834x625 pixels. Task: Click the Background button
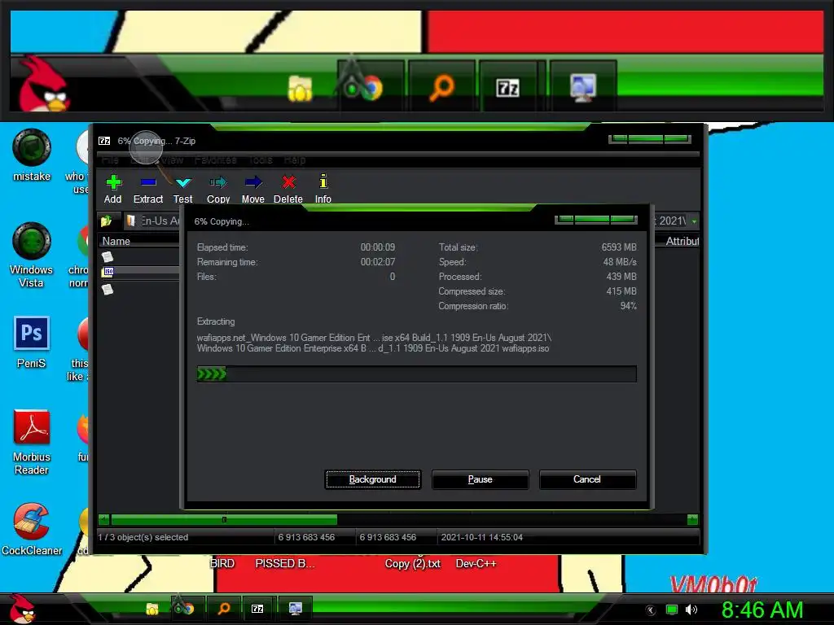tap(373, 479)
